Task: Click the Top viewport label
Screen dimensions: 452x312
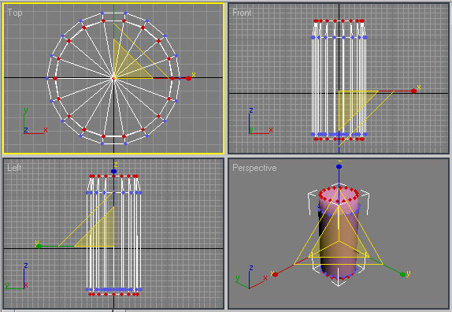Action: pyautogui.click(x=15, y=13)
